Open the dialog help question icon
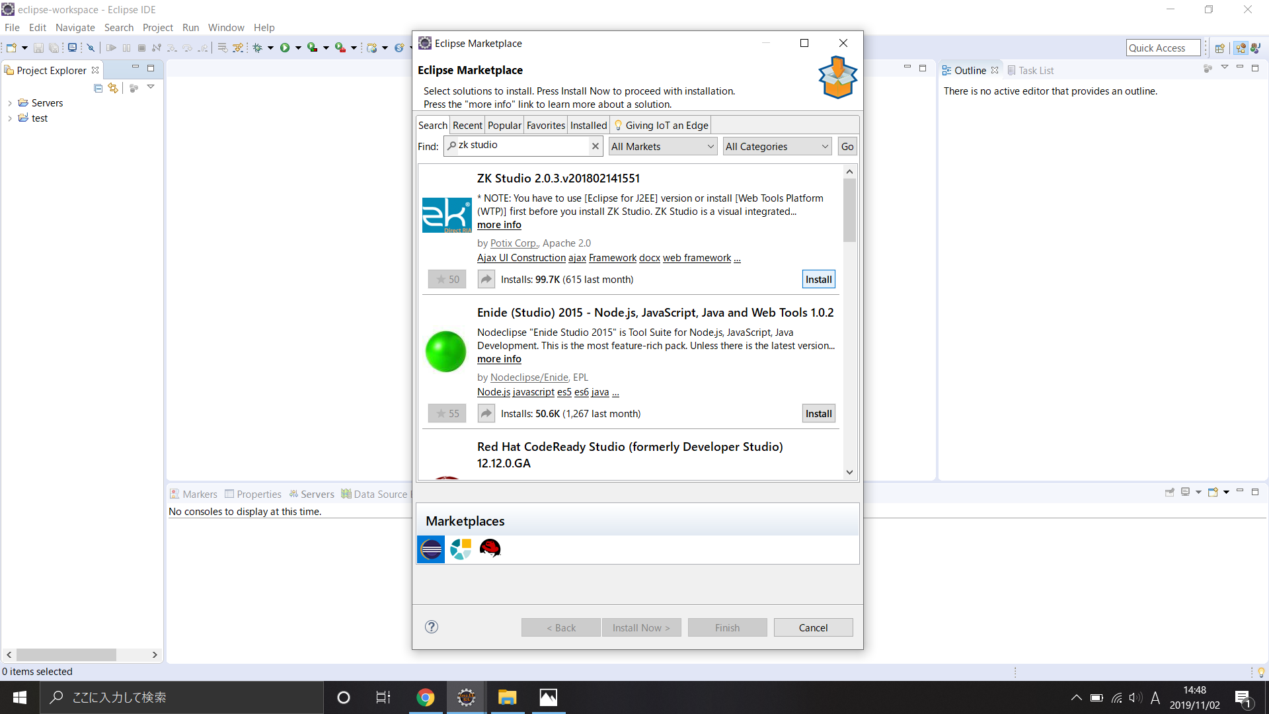The height and width of the screenshot is (714, 1269). click(x=432, y=627)
